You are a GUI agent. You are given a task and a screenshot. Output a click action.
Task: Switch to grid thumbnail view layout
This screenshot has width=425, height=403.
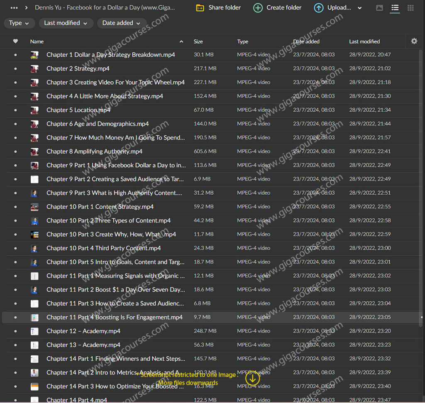(x=410, y=8)
